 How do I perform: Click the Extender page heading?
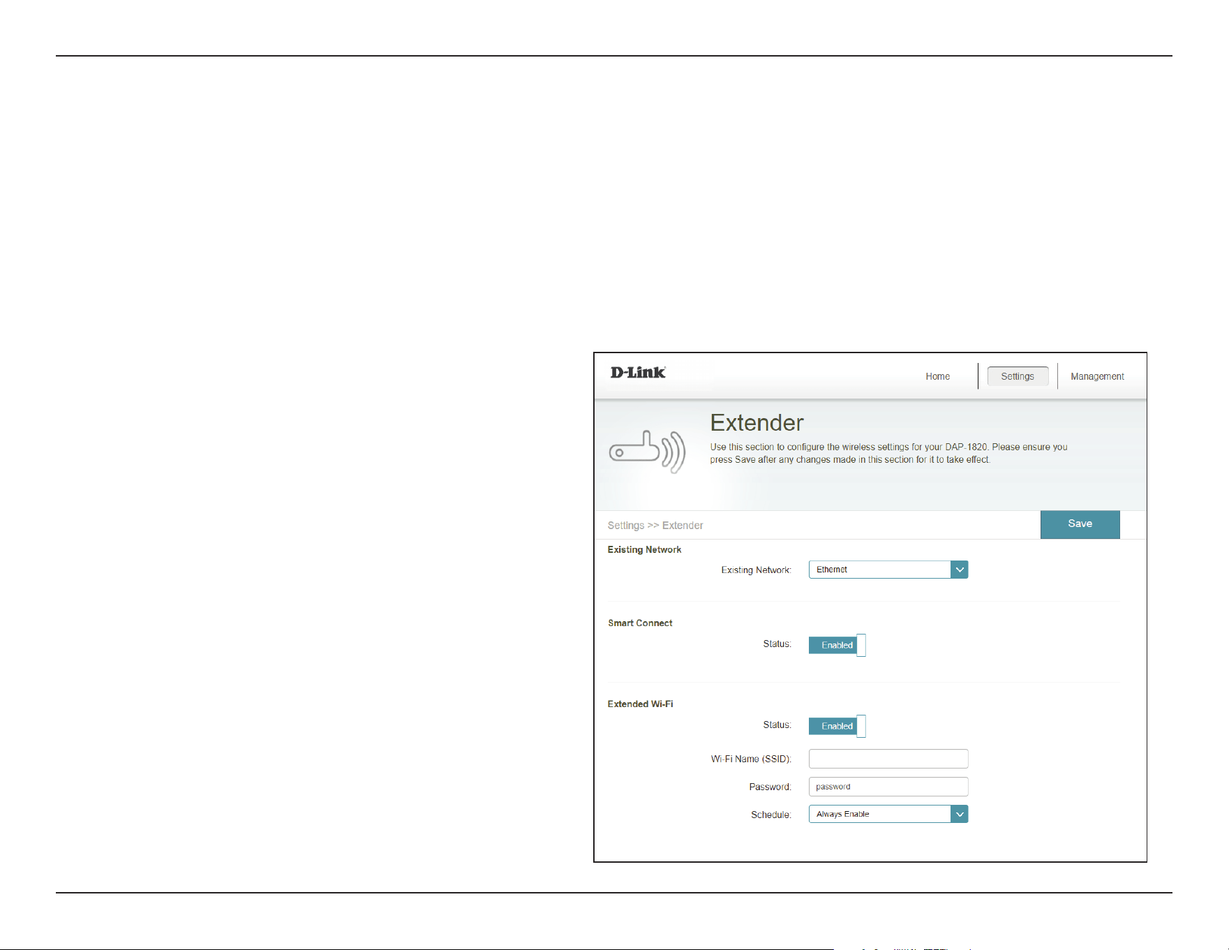tap(757, 422)
